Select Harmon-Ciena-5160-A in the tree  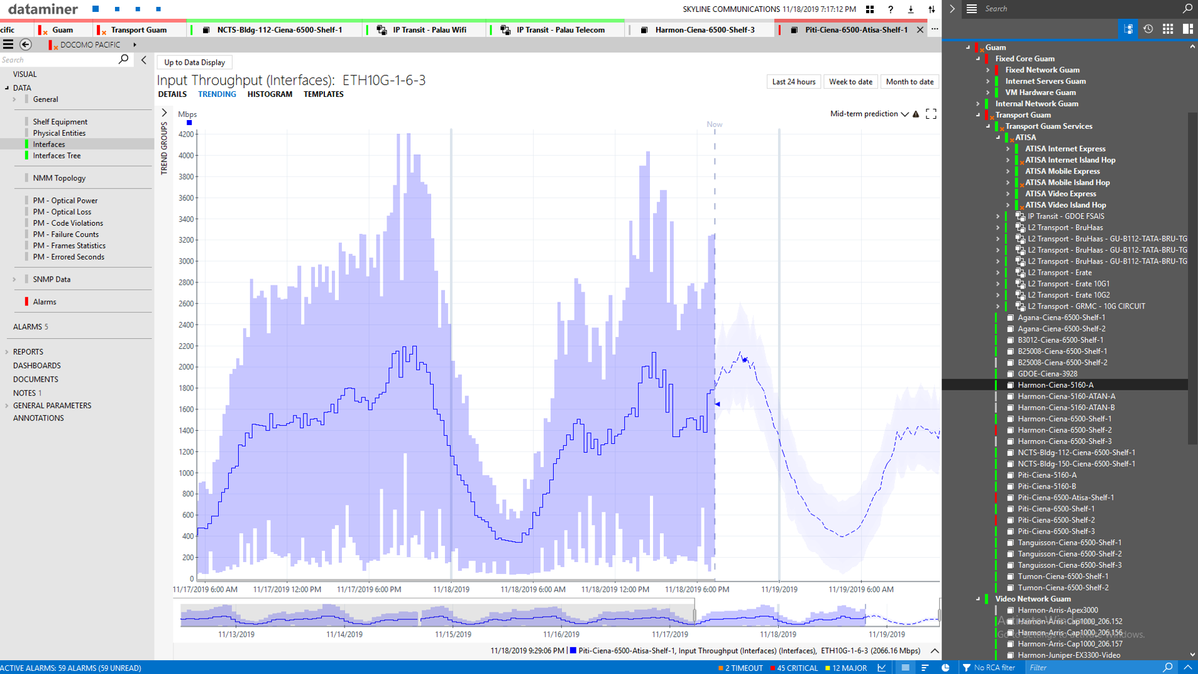[x=1055, y=385]
